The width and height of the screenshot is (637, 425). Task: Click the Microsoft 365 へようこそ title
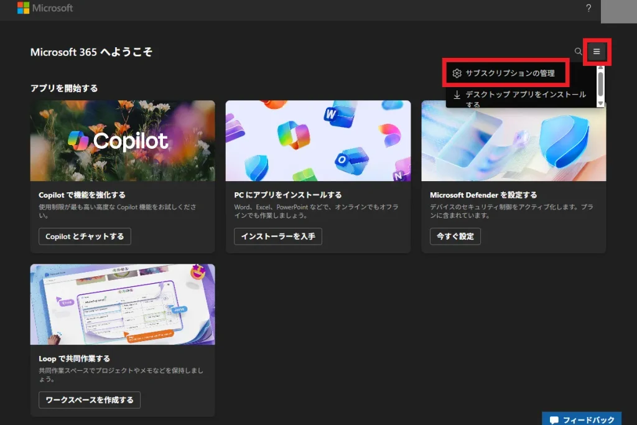[x=91, y=52]
